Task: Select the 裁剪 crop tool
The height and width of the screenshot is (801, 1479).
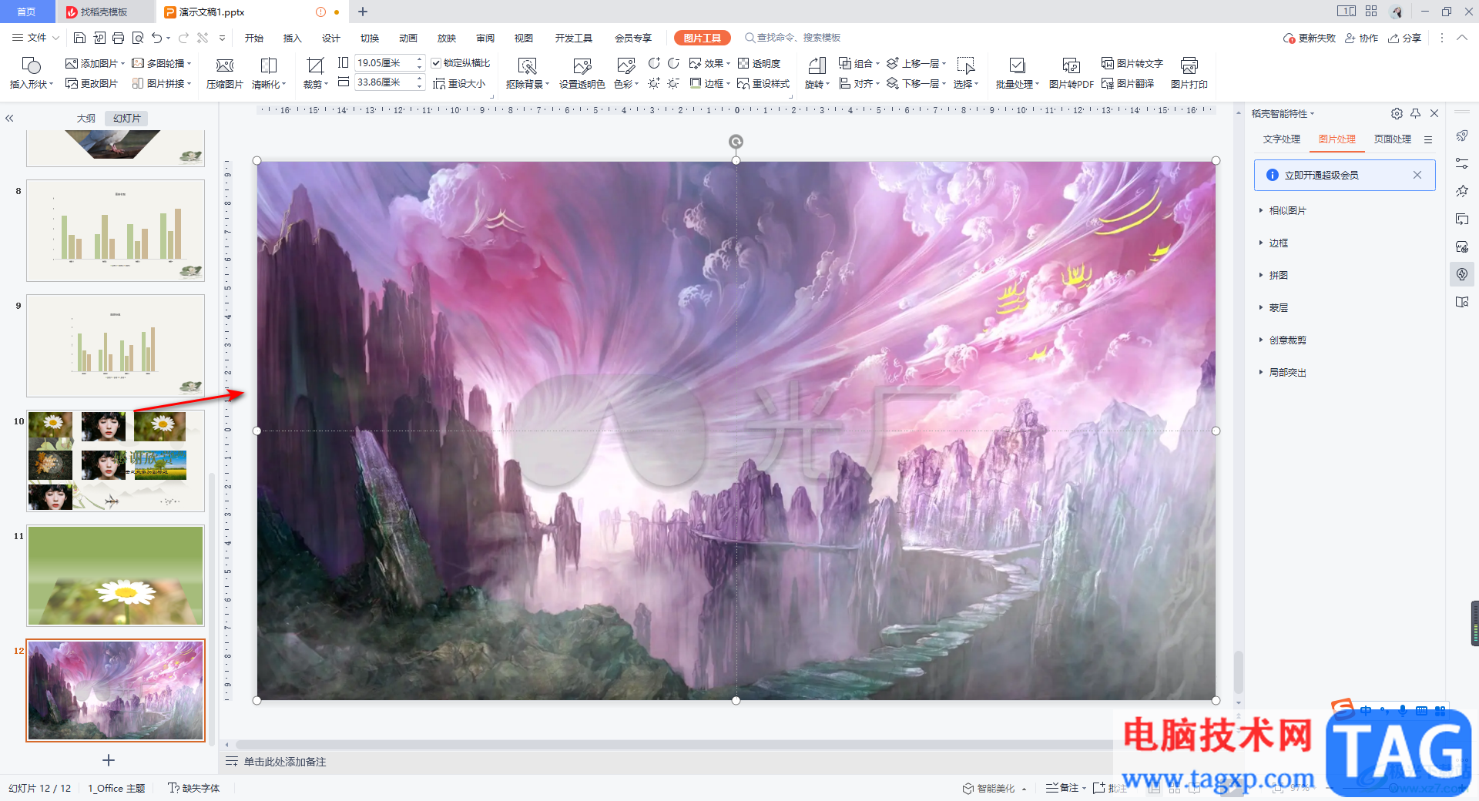Action: (315, 73)
